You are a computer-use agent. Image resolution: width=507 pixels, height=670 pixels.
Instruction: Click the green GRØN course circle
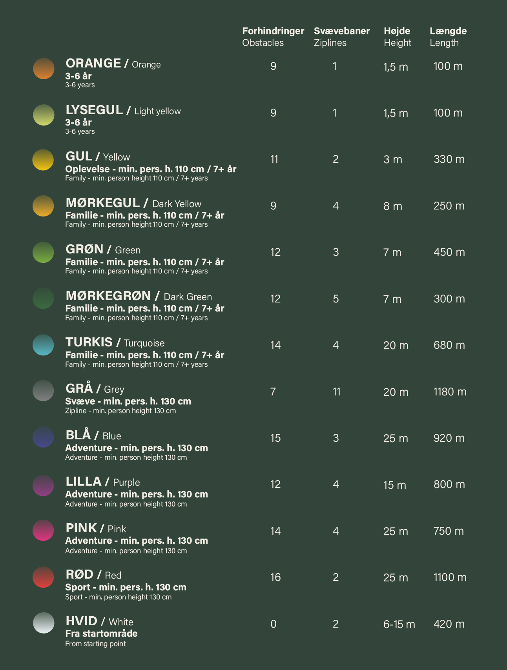[43, 252]
